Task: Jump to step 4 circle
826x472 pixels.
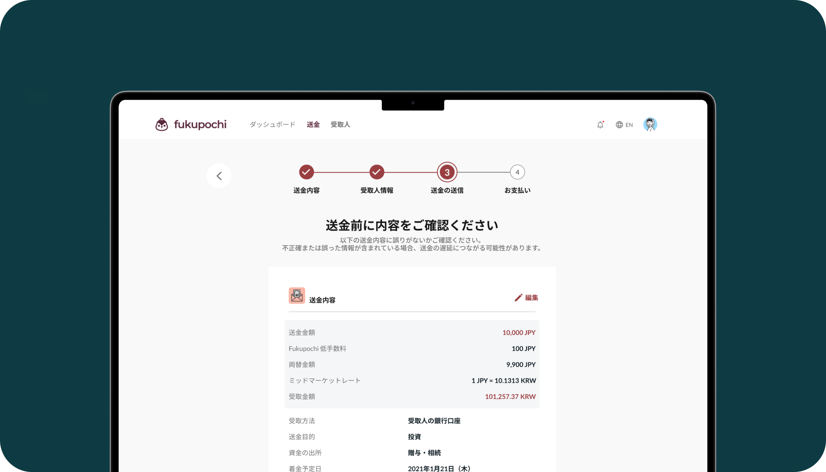Action: [x=517, y=172]
